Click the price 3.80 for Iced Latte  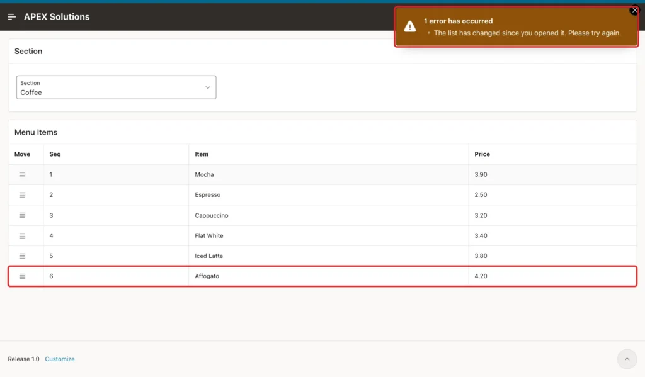(x=481, y=256)
